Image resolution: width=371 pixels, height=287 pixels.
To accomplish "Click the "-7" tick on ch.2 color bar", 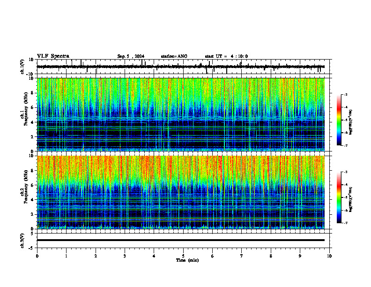I will tap(345, 223).
